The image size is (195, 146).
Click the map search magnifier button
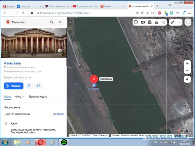point(51,22)
